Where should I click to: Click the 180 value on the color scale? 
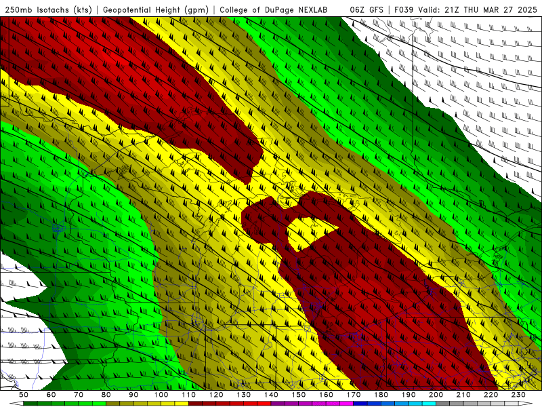pyautogui.click(x=381, y=395)
